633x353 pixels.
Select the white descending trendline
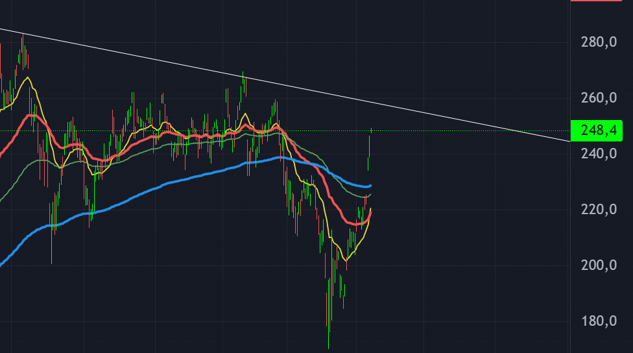point(285,85)
